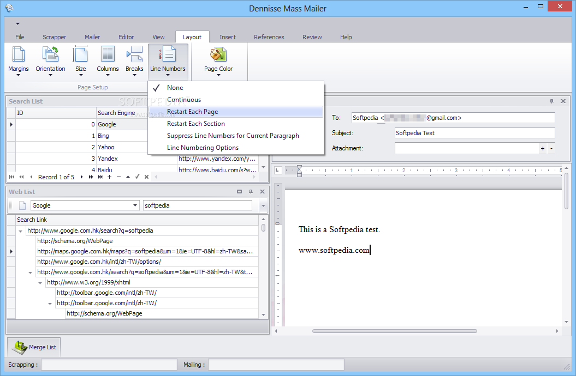The image size is (576, 376).
Task: Click the new page icon in Web List toolbar
Action: pos(22,205)
